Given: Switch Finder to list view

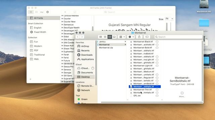Looking at the screenshot, I should coord(105,37).
